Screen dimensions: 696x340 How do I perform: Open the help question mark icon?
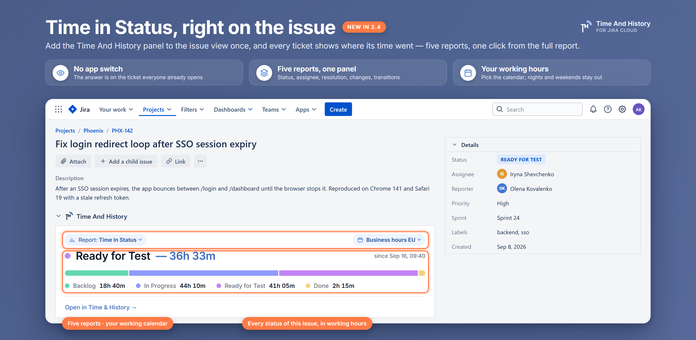(x=607, y=109)
